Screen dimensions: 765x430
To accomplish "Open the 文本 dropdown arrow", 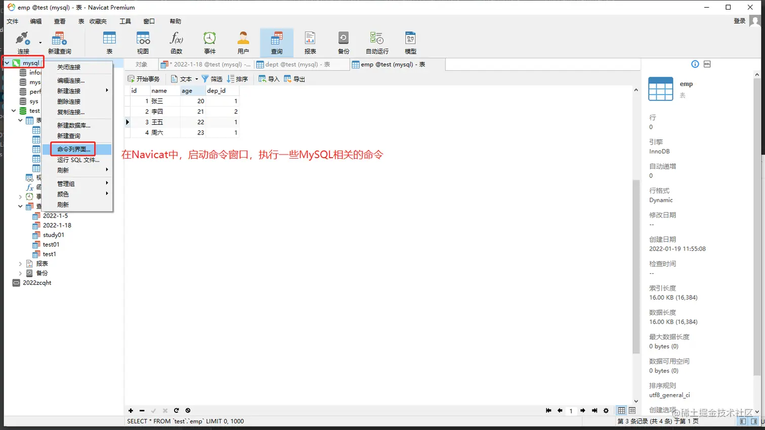I will tap(197, 79).
